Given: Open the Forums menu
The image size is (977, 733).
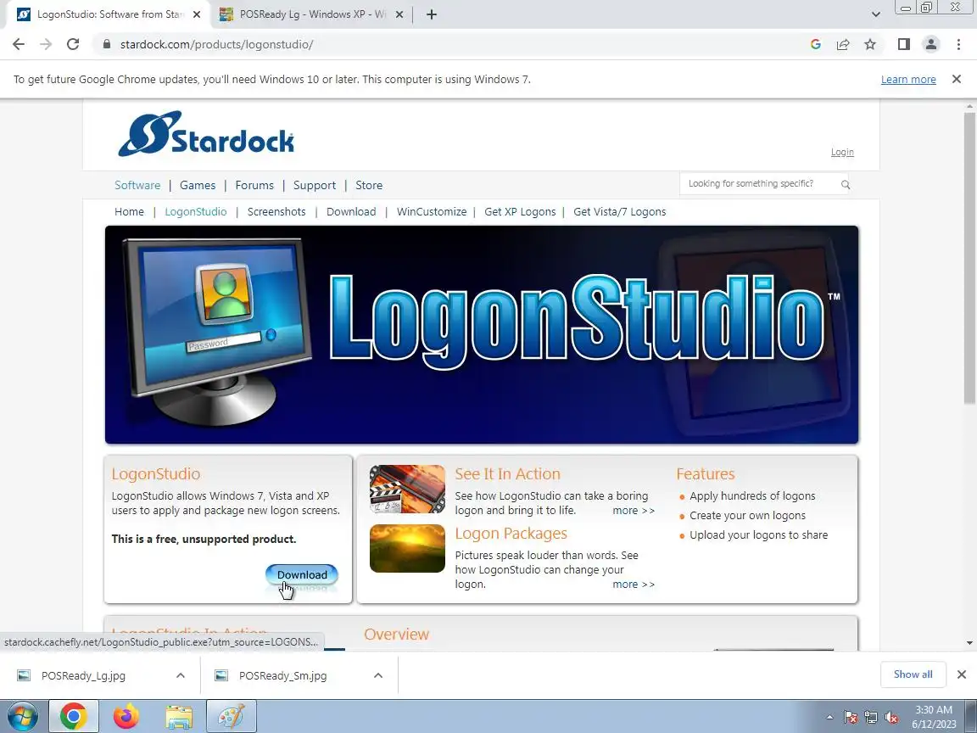Looking at the screenshot, I should pyautogui.click(x=254, y=185).
